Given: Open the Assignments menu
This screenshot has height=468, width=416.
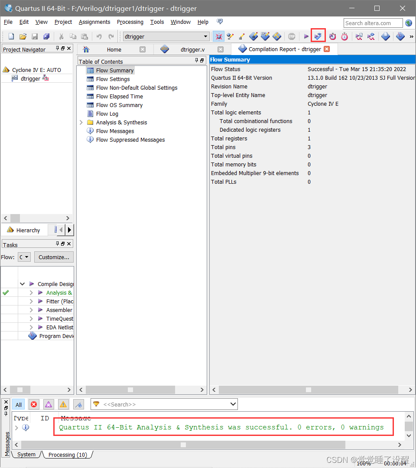Looking at the screenshot, I should tap(94, 22).
